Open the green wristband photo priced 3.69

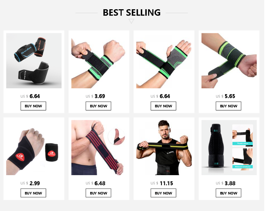point(99,61)
